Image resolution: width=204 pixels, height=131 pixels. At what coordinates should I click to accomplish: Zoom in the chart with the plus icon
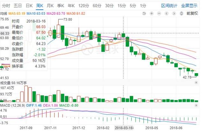(x=151, y=13)
